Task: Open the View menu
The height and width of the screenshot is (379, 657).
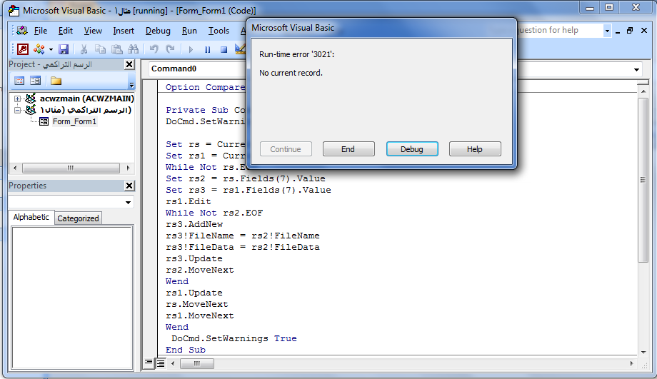Action: 93,31
